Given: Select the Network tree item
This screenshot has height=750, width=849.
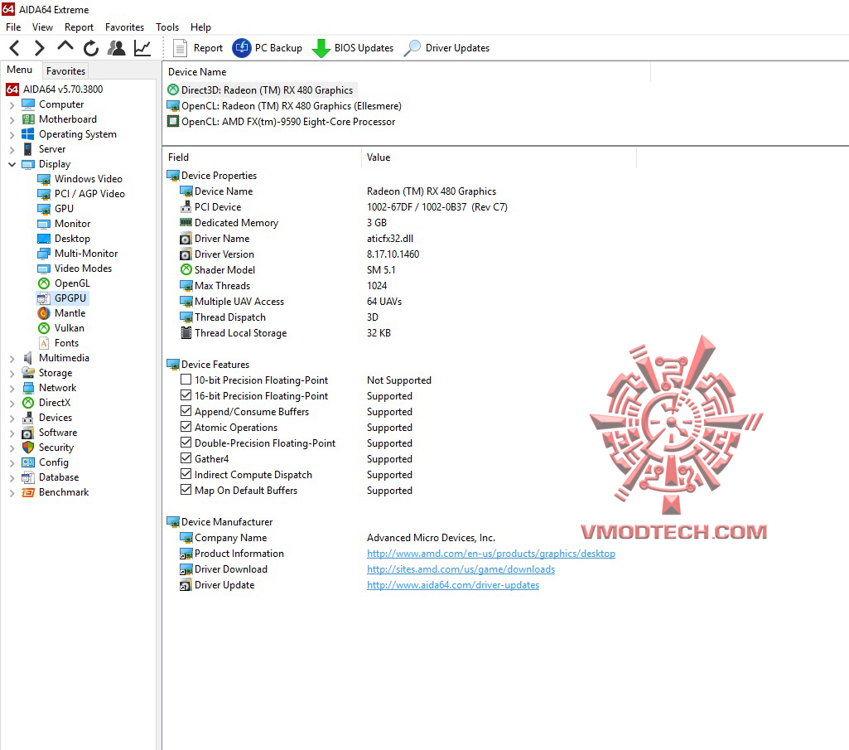Looking at the screenshot, I should [49, 388].
